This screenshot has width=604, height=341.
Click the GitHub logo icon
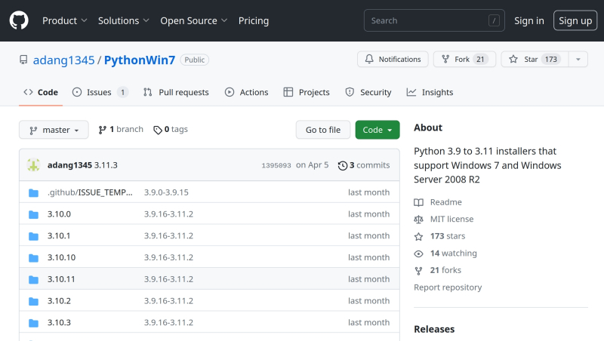point(19,20)
